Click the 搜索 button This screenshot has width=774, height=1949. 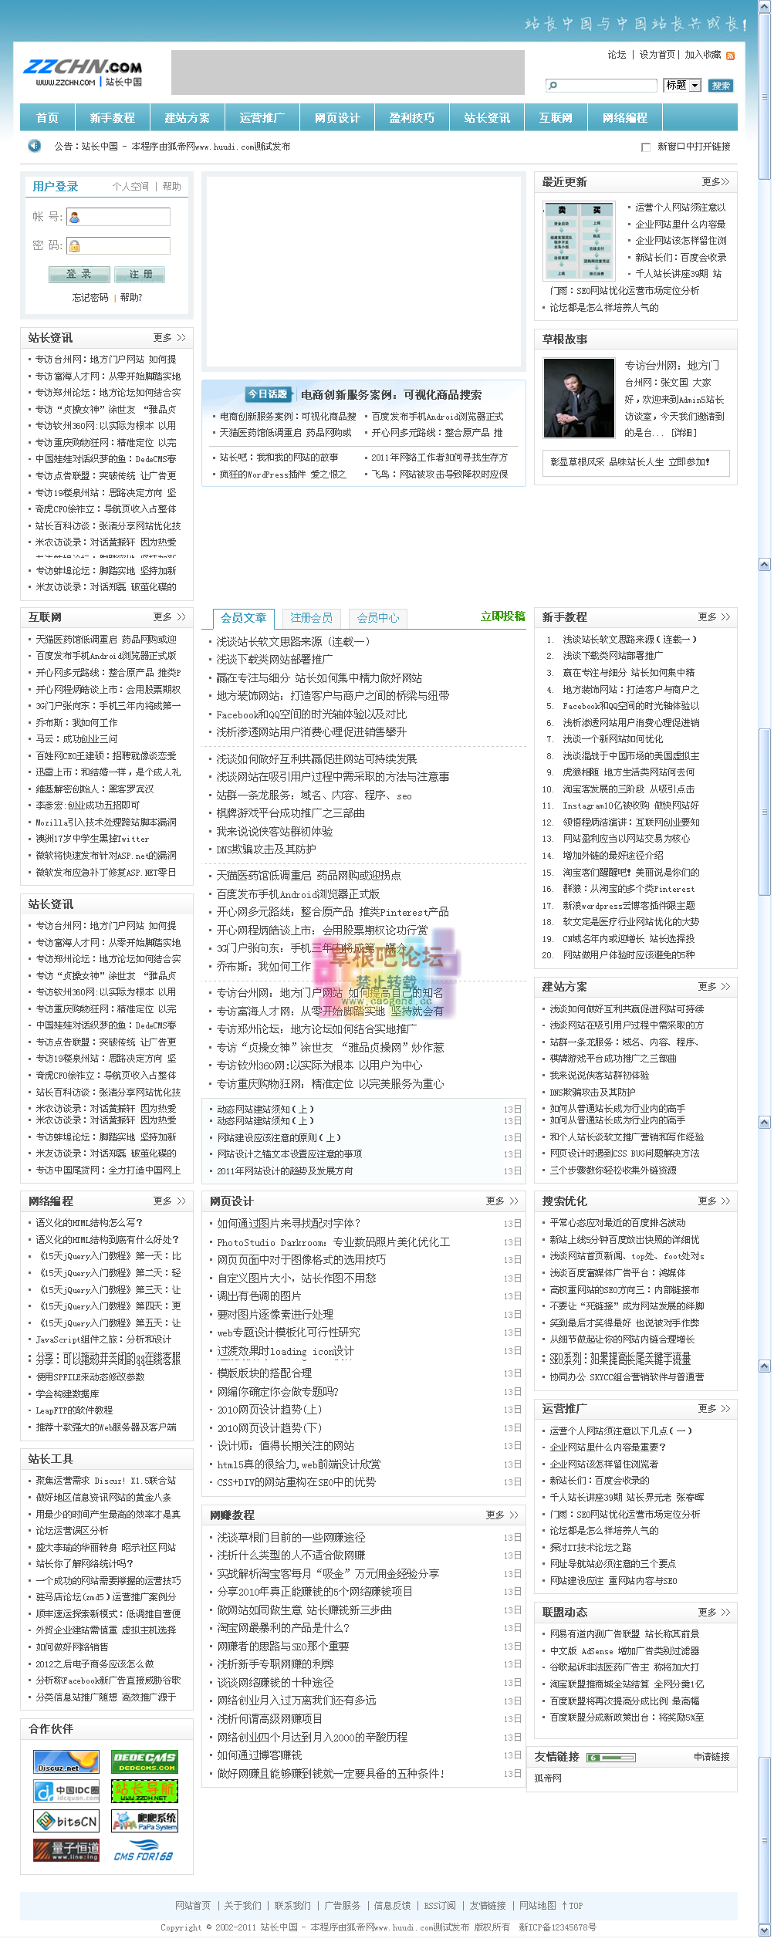click(721, 86)
